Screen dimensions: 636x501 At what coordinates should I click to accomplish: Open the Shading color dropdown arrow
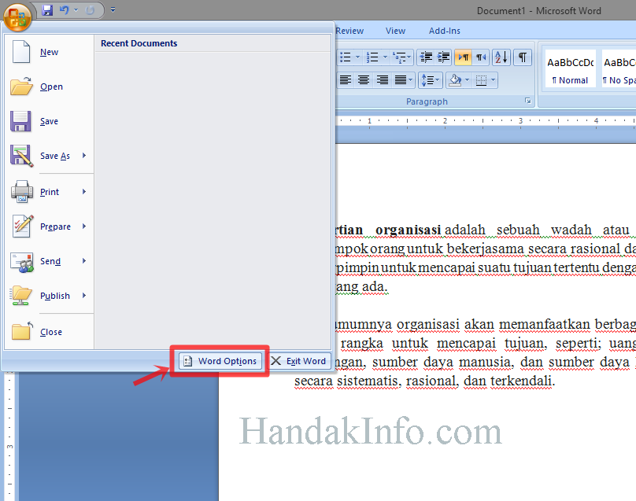coord(468,80)
